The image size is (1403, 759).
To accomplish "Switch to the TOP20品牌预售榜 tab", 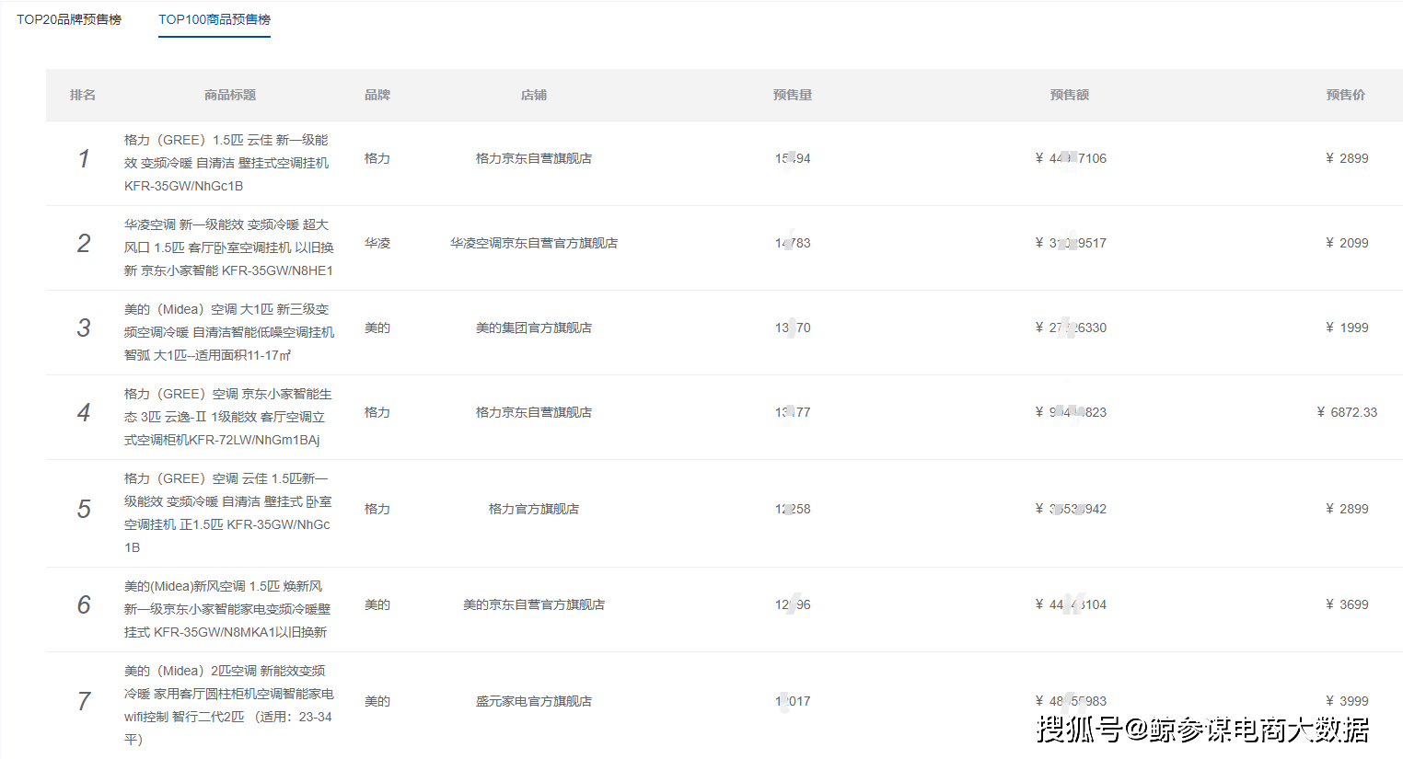I will (x=69, y=19).
